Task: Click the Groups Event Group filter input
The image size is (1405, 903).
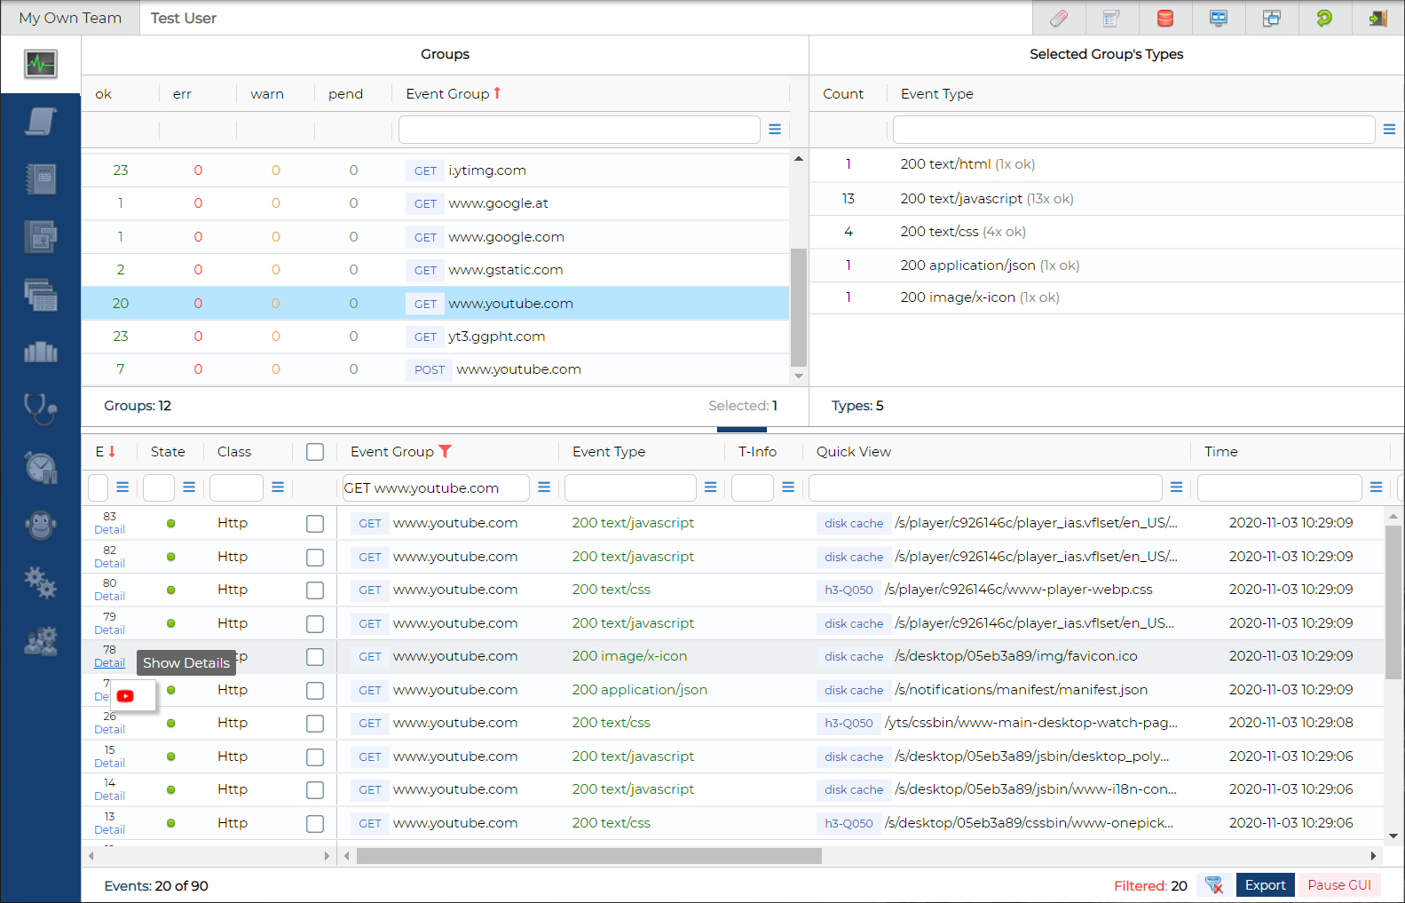Action: [x=580, y=130]
